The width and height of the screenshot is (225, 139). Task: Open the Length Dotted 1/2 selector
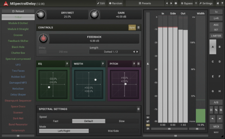111,52
